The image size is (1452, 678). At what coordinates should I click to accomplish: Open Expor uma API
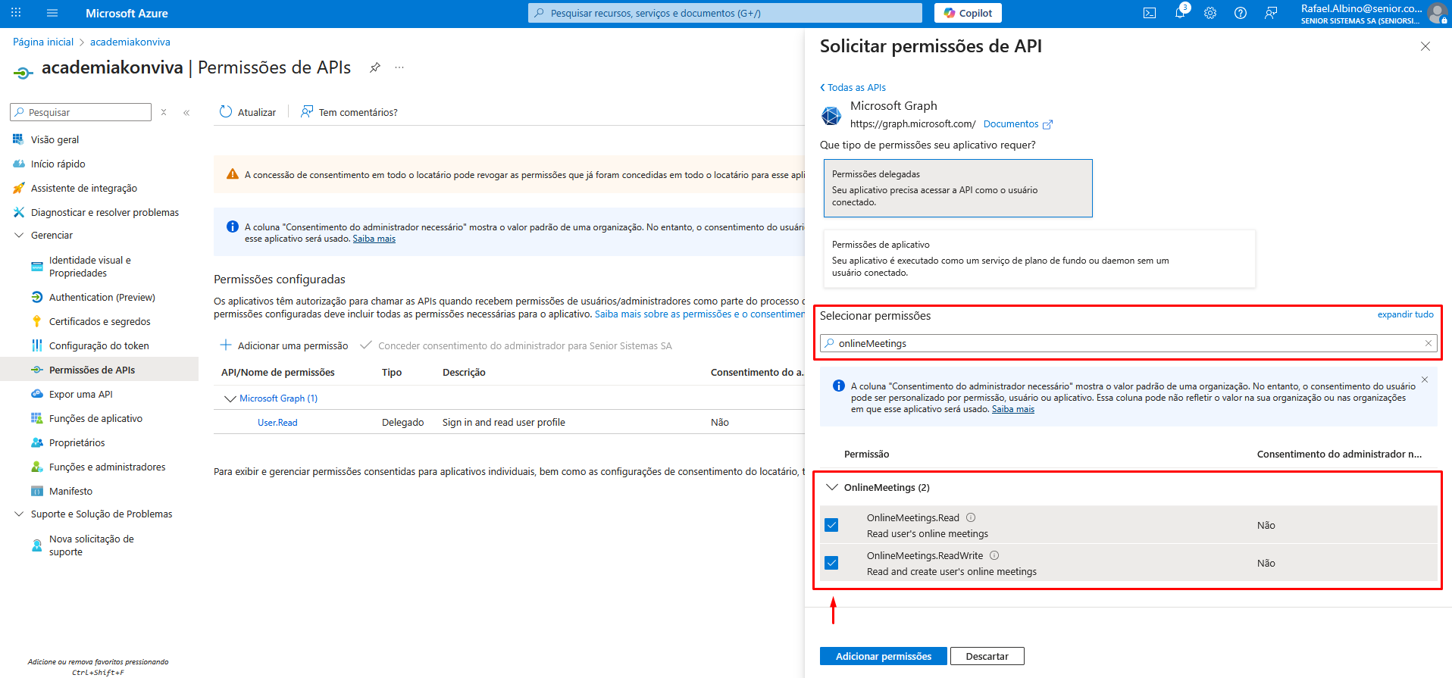(80, 394)
